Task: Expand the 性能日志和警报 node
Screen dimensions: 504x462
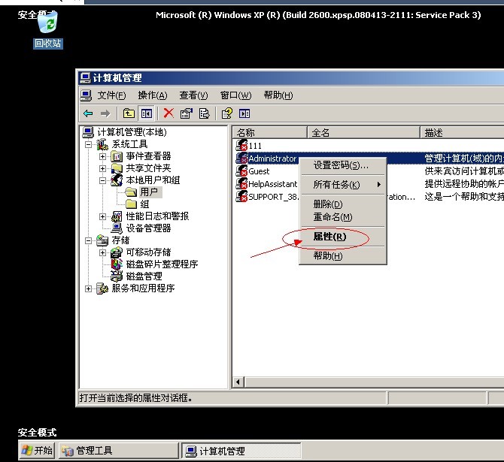Action: pyautogui.click(x=102, y=216)
